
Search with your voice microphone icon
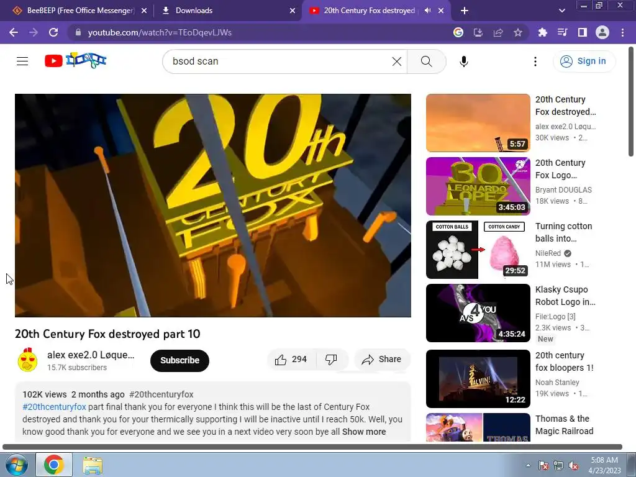pos(463,61)
